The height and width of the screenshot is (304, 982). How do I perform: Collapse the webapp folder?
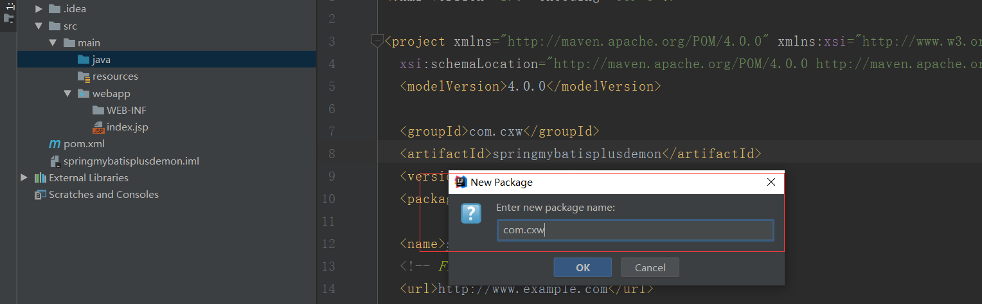[x=67, y=94]
